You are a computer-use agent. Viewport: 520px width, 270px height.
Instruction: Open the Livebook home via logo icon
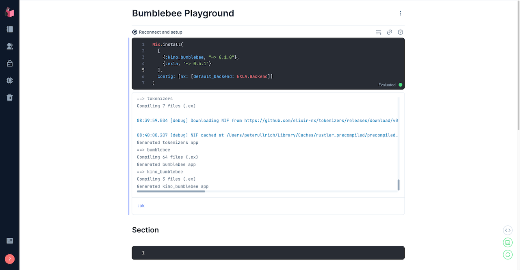pyautogui.click(x=9, y=12)
